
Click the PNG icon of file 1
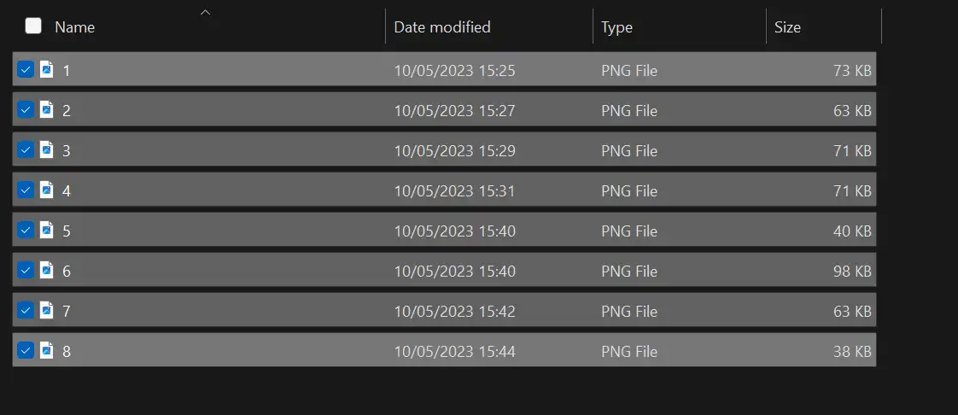coord(46,69)
